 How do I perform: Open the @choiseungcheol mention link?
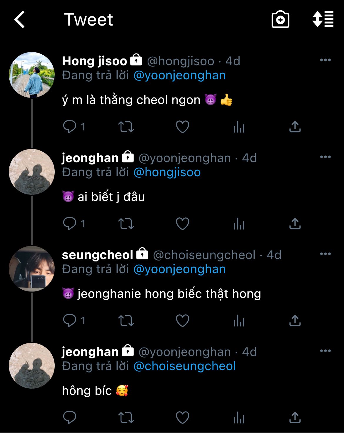(185, 366)
